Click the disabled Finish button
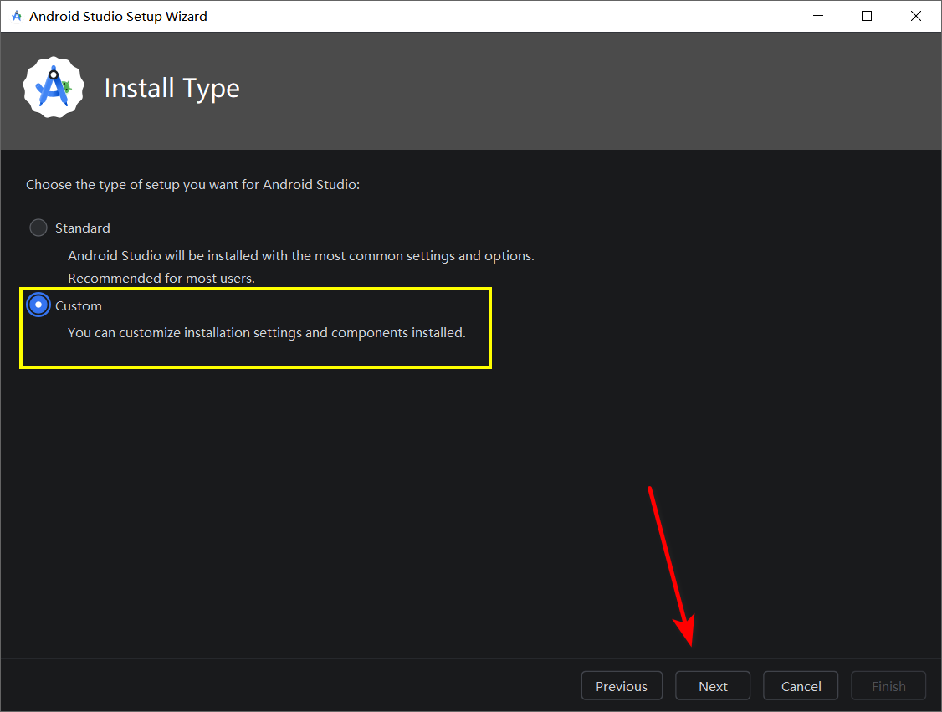942x712 pixels. point(888,685)
